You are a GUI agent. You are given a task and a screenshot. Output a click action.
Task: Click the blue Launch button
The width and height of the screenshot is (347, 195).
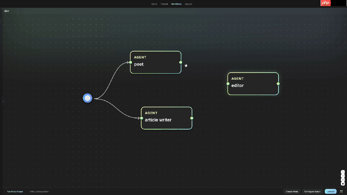pyautogui.click(x=331, y=191)
